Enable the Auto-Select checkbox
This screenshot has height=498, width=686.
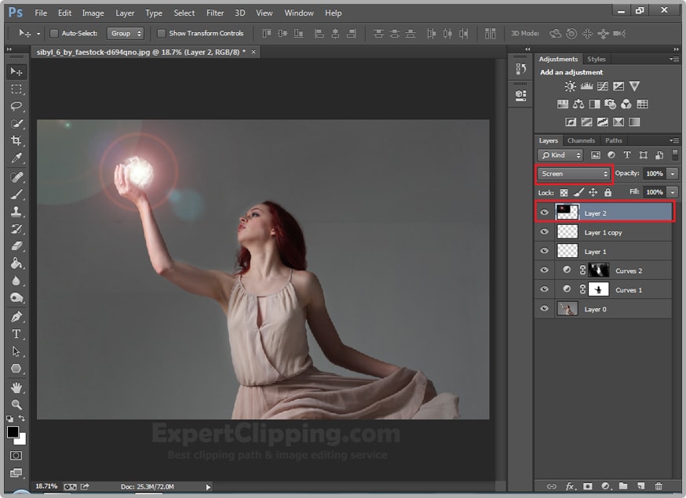tap(54, 34)
